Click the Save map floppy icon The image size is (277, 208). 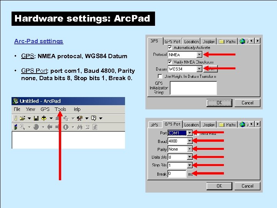pyautogui.click(x=36, y=118)
